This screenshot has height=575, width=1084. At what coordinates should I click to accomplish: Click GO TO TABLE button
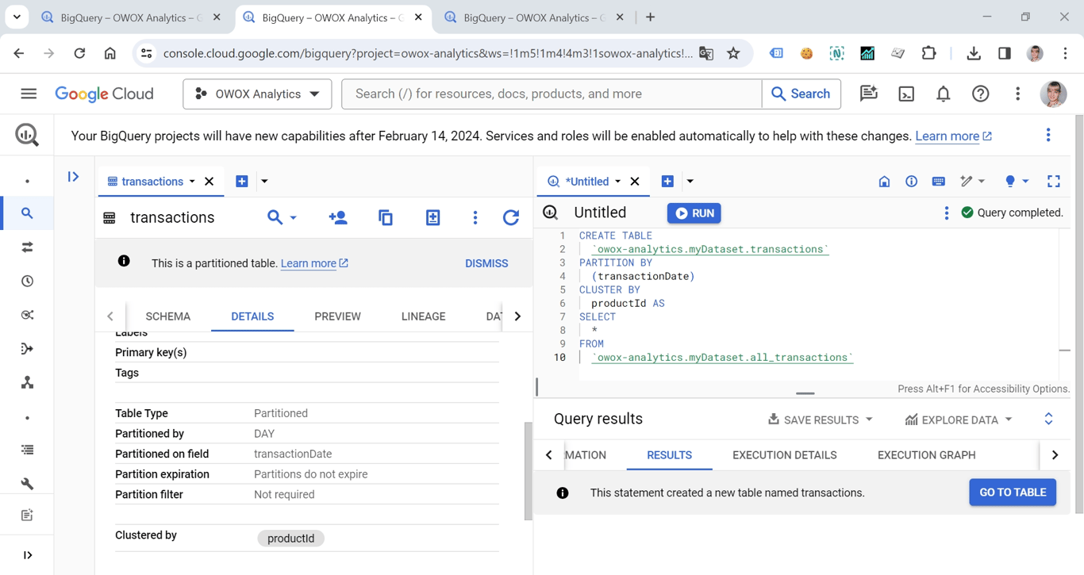coord(1013,493)
